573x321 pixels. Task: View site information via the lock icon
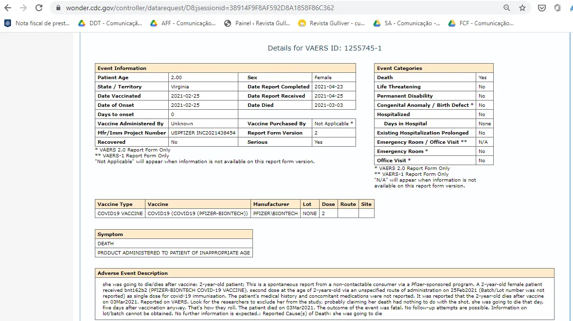pos(58,8)
